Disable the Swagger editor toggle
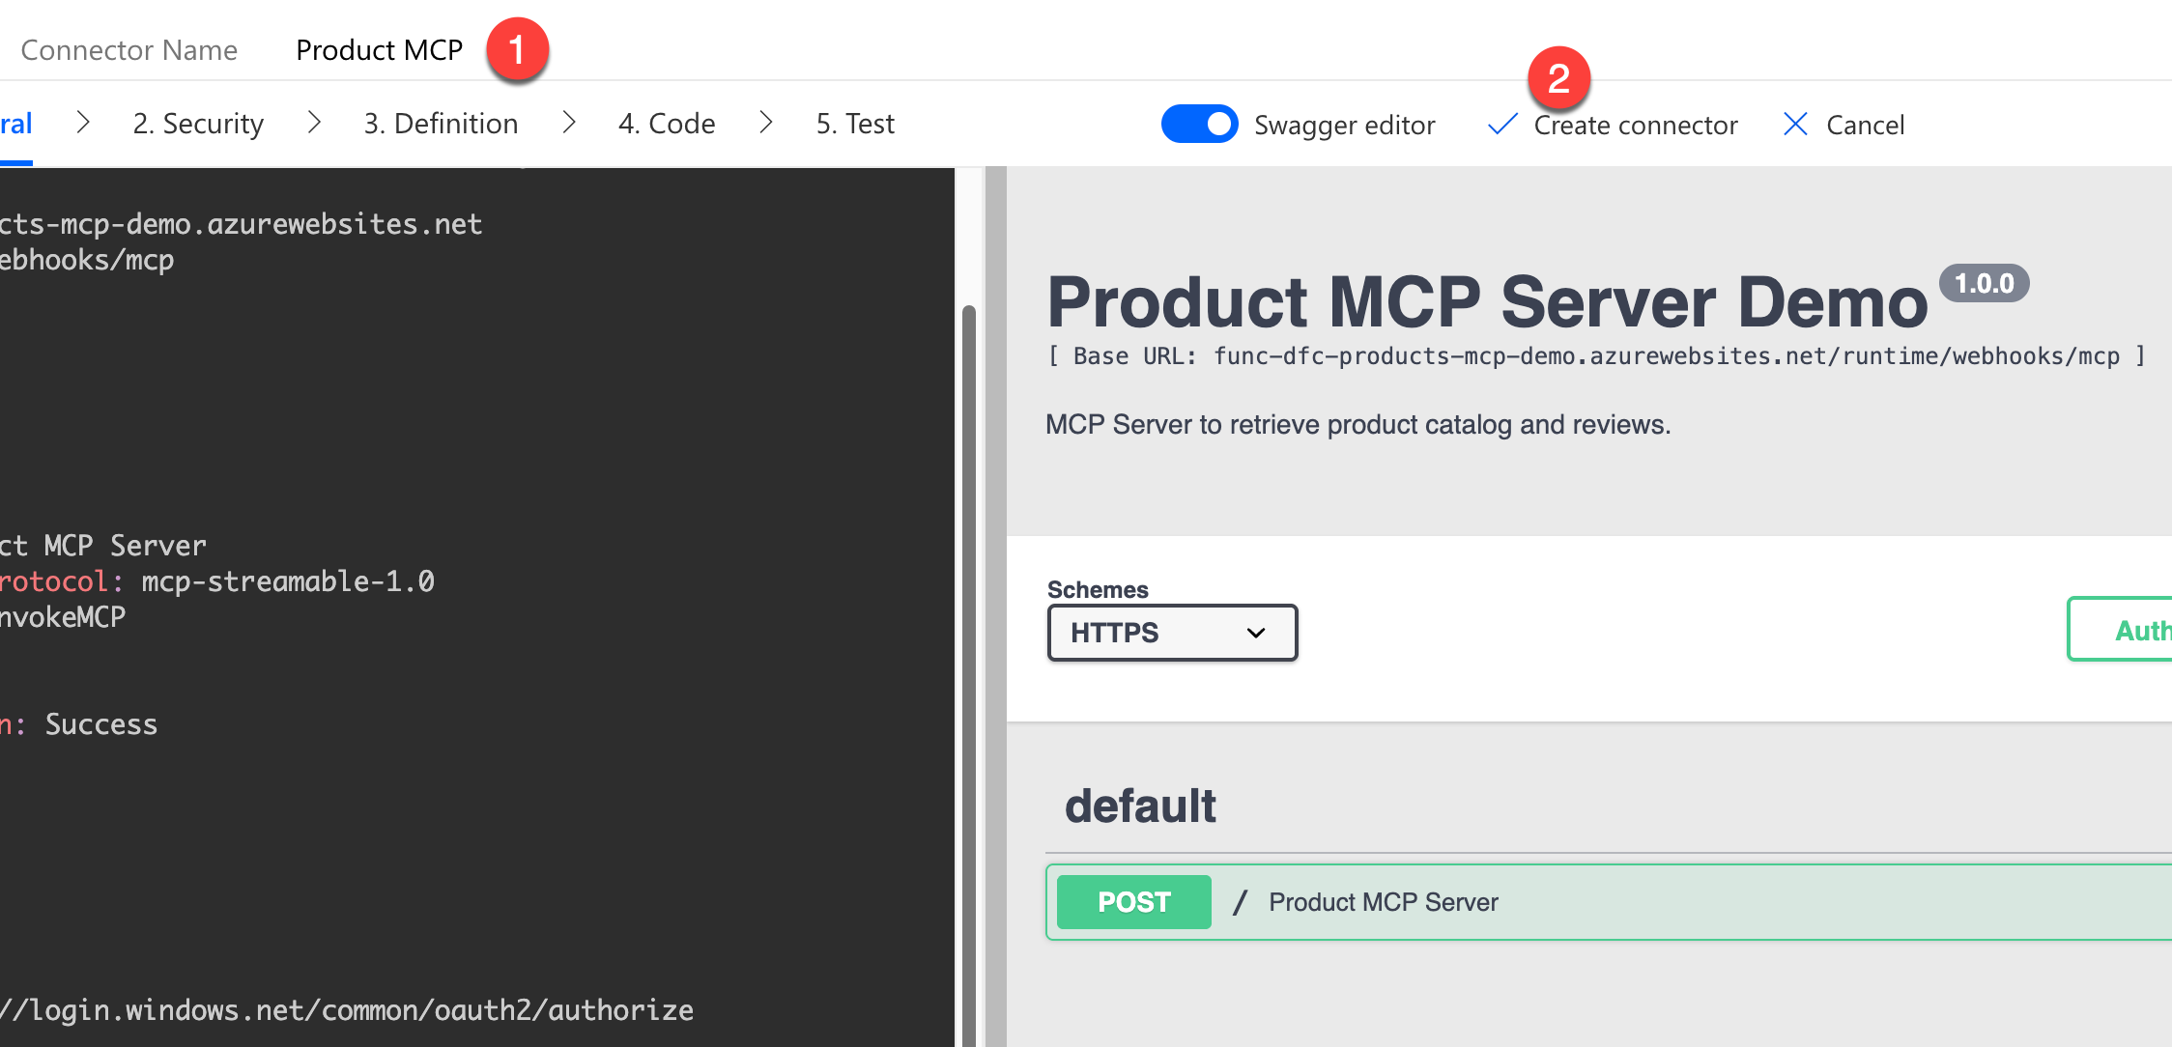2172x1047 pixels. (1199, 125)
